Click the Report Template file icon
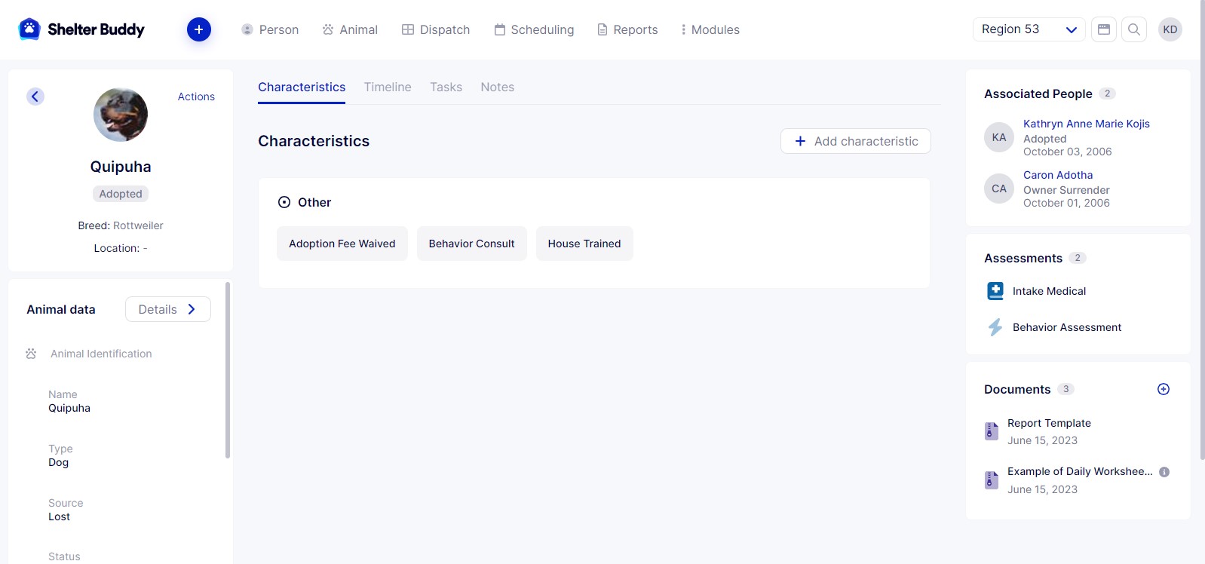This screenshot has height=564, width=1205. [992, 431]
